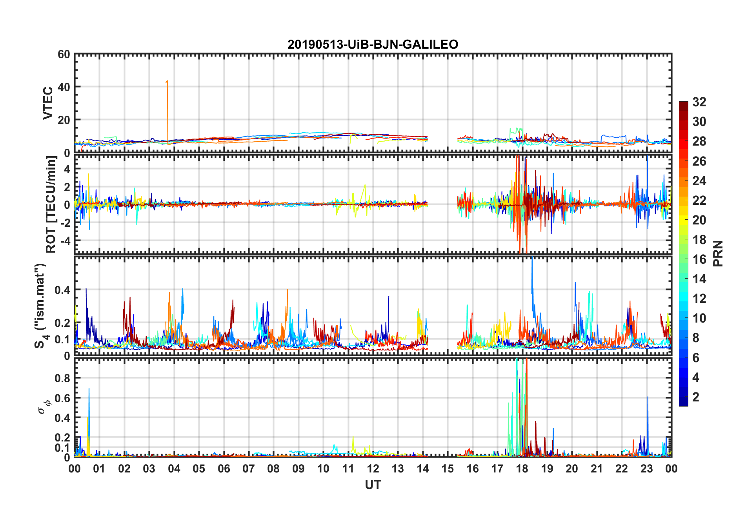
Task: Click the ROT [TECU/min] axis label
Action: click(51, 204)
